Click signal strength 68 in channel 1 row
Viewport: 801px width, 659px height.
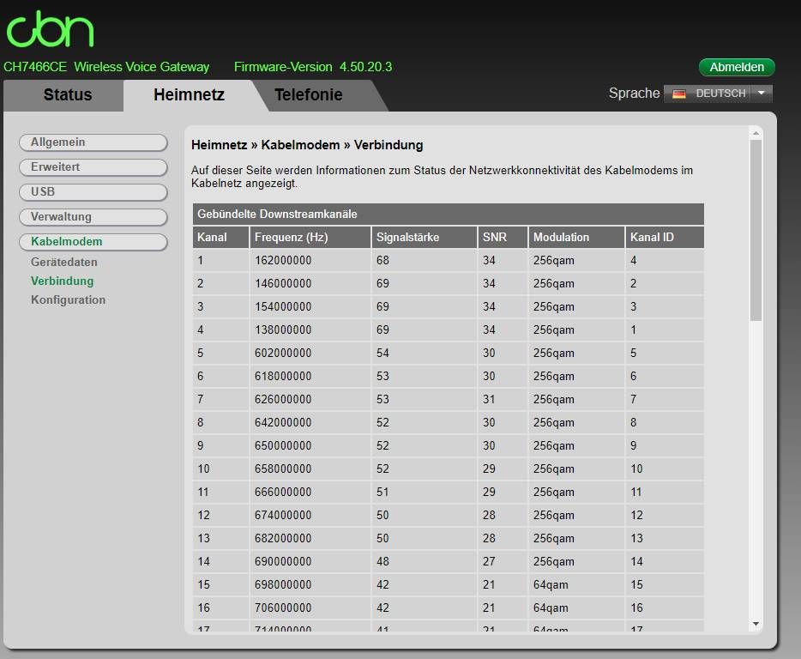[382, 260]
